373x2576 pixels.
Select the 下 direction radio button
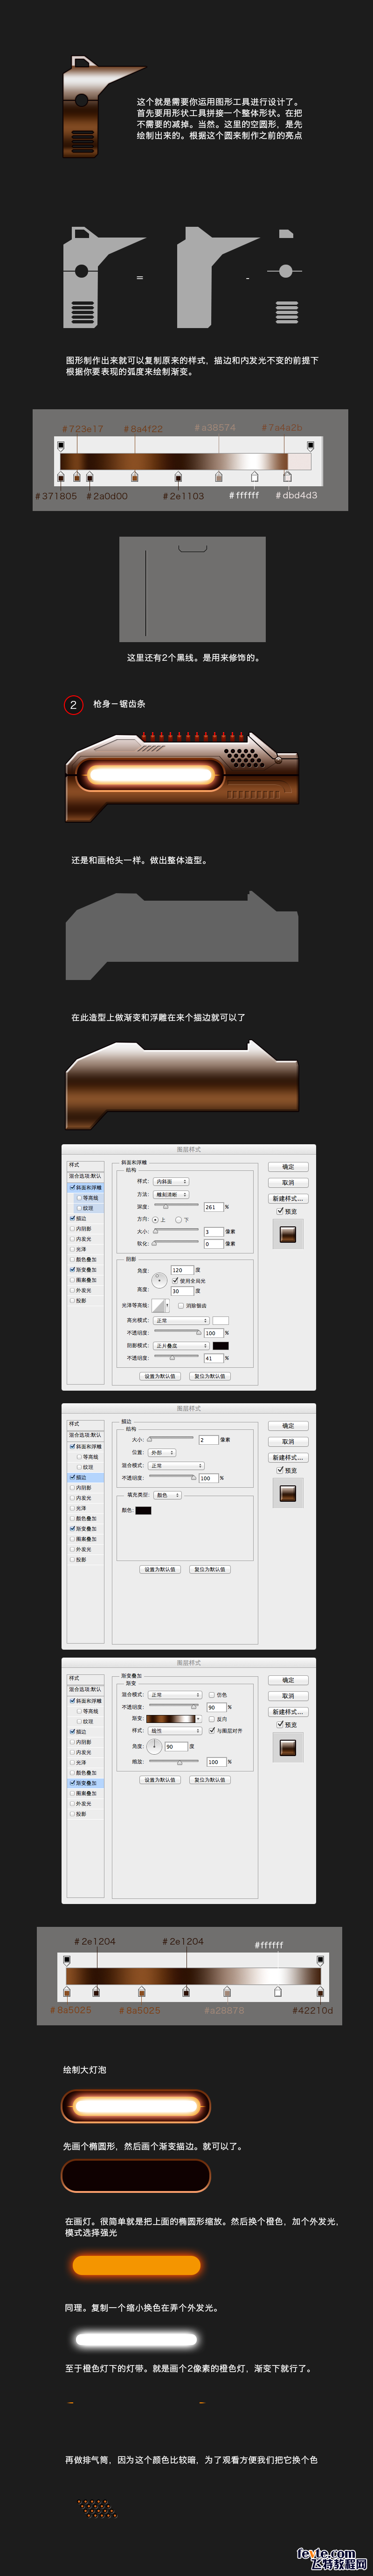click(x=179, y=1220)
